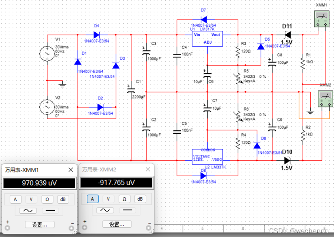Switch XMM1 to voltmeter mode V

[x=31, y=199]
